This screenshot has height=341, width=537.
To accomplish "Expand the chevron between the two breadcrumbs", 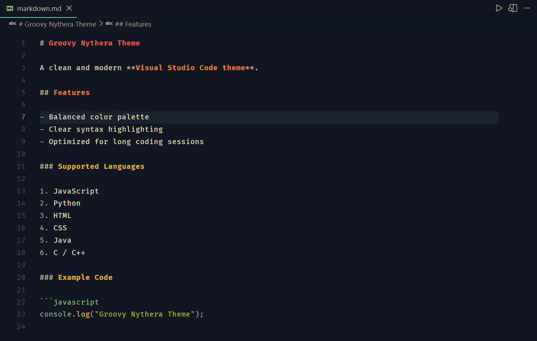I will pos(100,24).
